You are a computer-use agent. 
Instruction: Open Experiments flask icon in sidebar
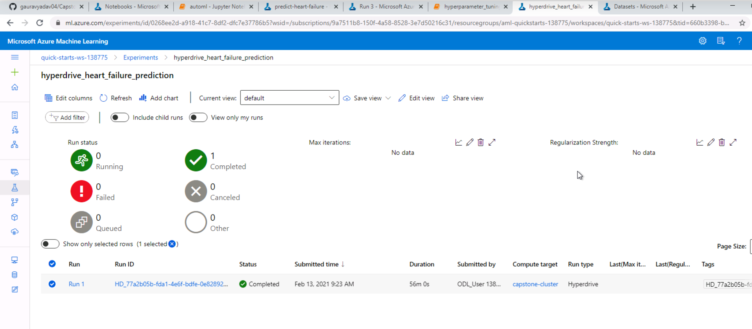pyautogui.click(x=15, y=187)
